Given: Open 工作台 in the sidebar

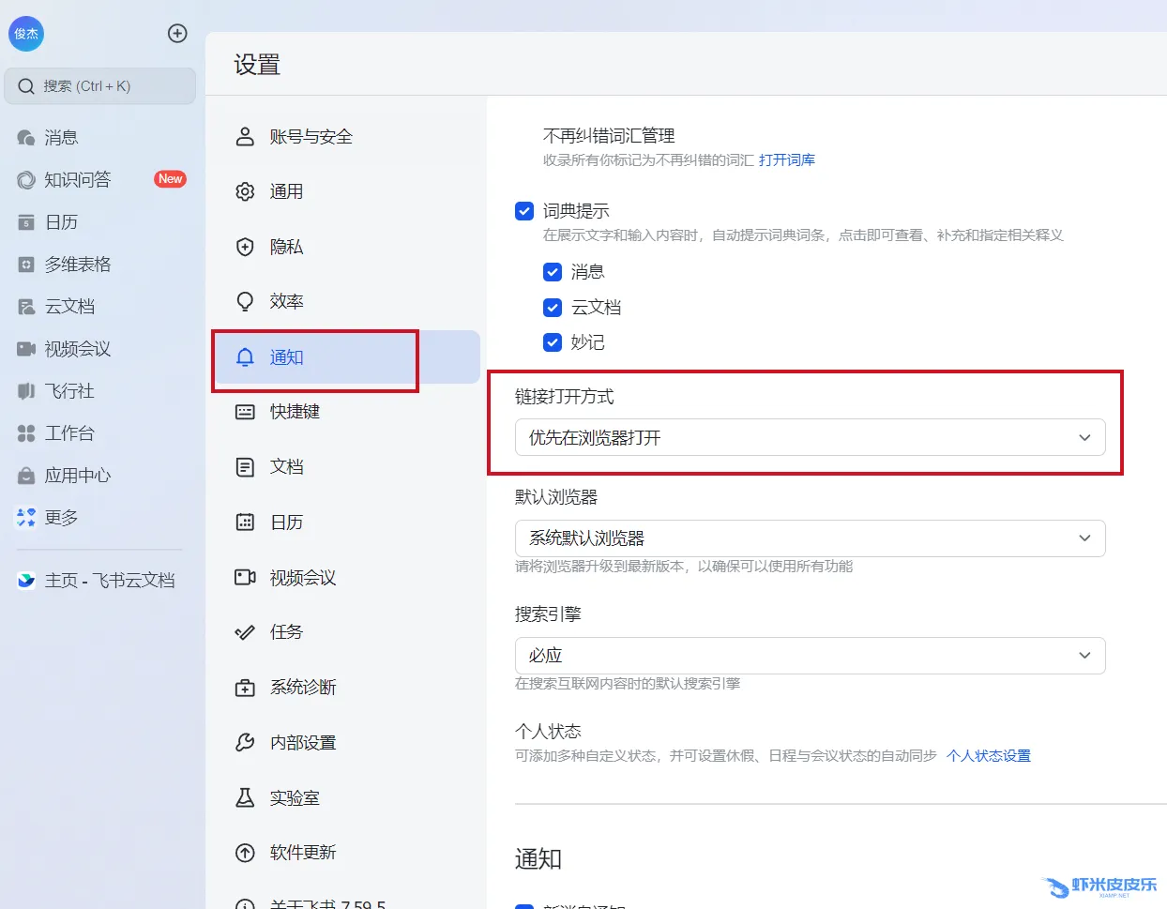Looking at the screenshot, I should pyautogui.click(x=69, y=433).
